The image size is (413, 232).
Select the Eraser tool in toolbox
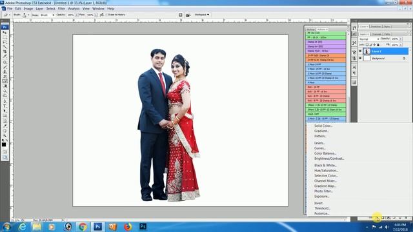[x=5, y=81]
